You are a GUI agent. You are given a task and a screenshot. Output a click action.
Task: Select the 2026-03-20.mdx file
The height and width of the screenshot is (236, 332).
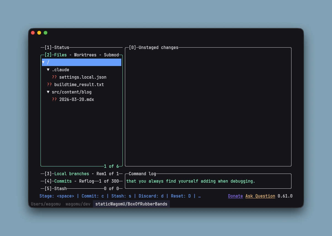(x=76, y=100)
